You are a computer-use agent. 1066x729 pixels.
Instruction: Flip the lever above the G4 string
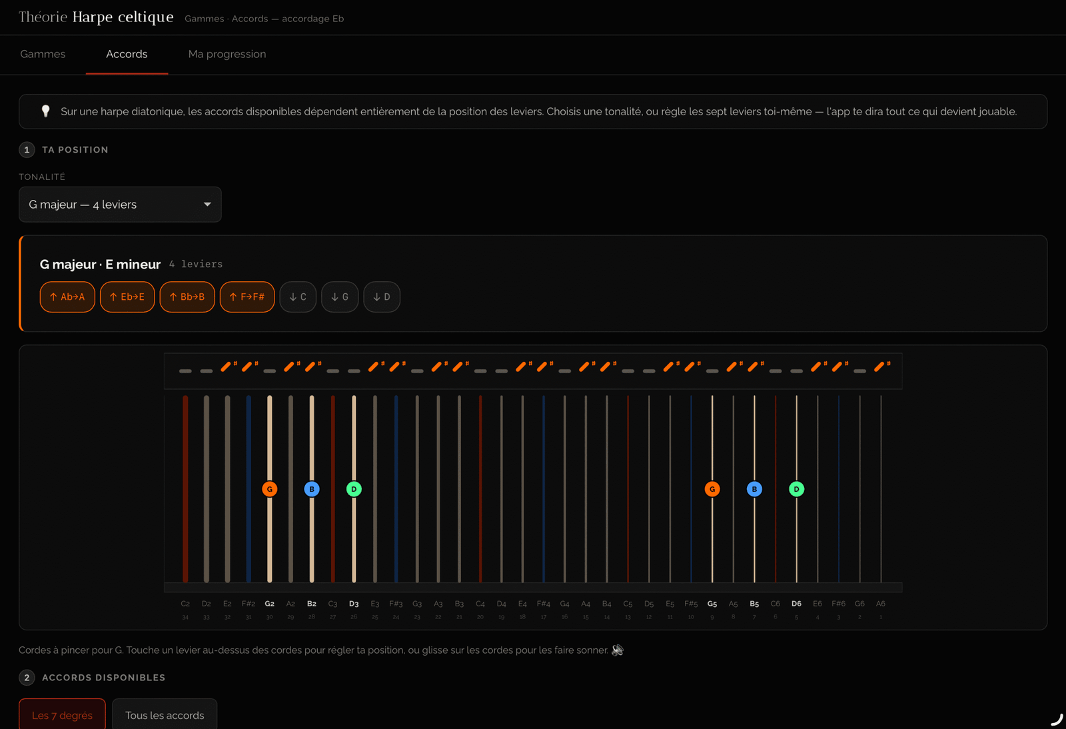565,370
